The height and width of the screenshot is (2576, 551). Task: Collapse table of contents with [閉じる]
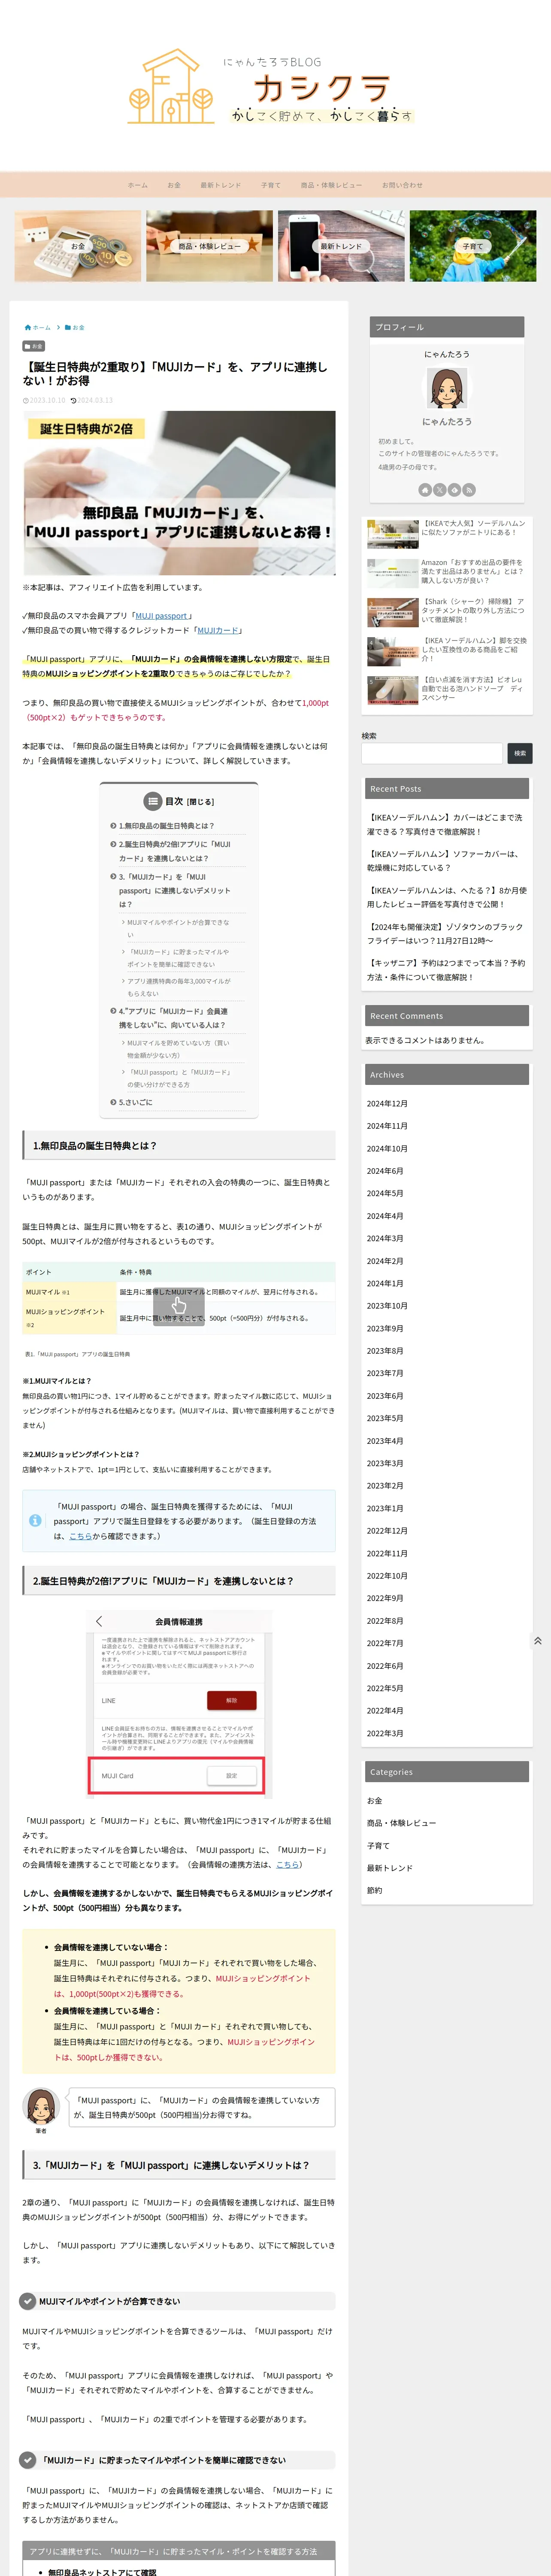200,802
